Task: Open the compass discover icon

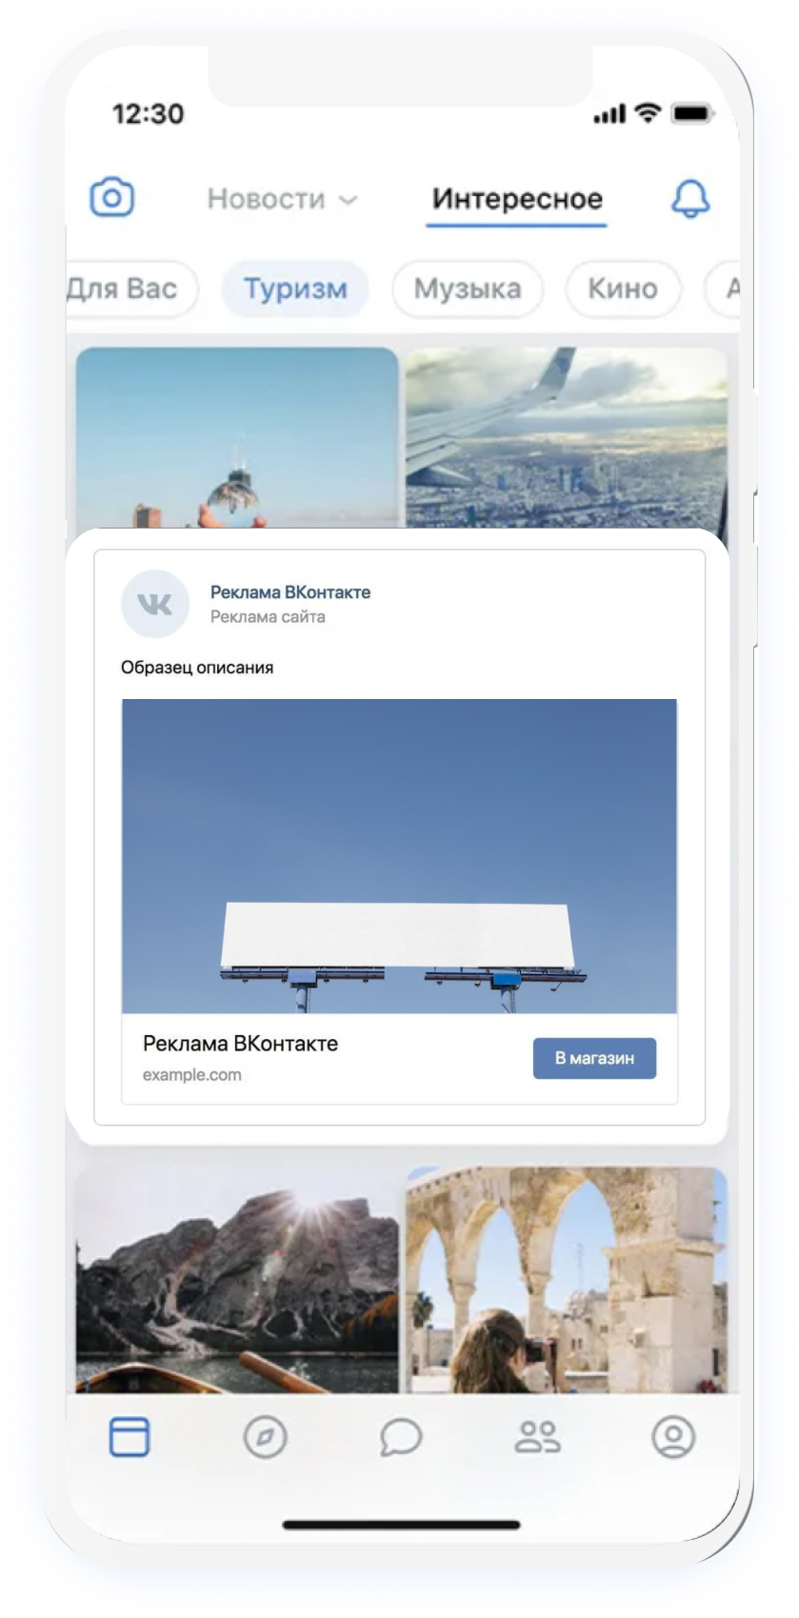Action: (x=265, y=1436)
